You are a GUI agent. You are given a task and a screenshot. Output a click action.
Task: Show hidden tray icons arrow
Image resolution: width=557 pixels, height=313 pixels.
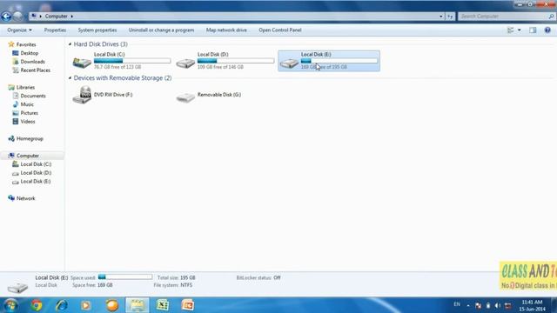[x=468, y=305]
